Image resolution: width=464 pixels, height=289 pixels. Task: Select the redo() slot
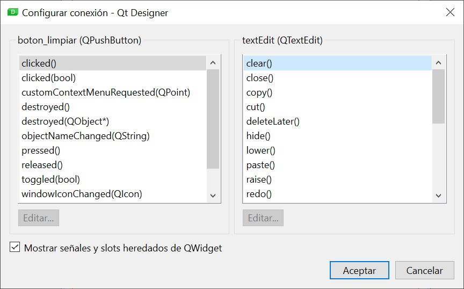coord(338,194)
